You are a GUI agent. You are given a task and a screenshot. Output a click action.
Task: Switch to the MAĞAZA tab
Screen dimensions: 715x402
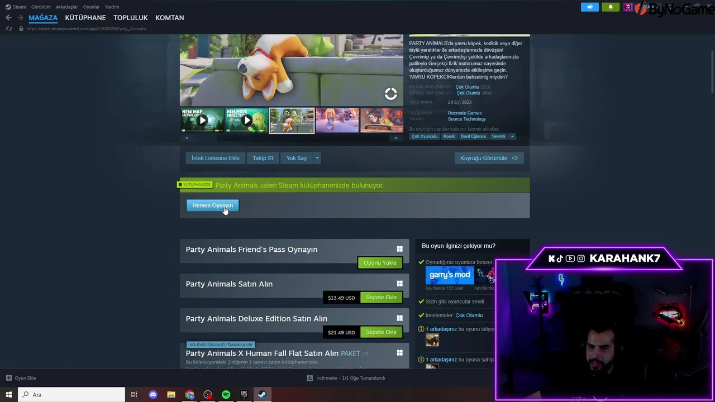tap(43, 18)
